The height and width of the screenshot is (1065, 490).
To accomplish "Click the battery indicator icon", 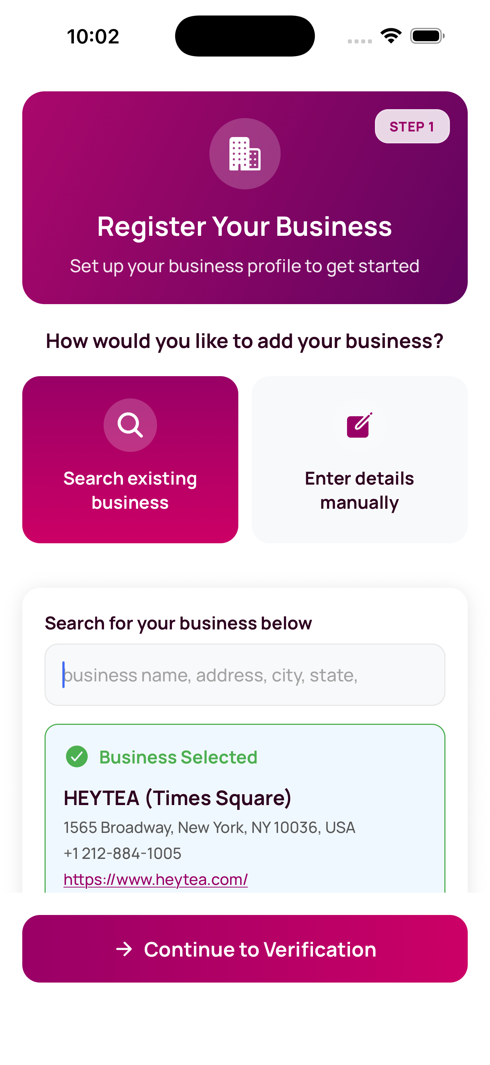I will tap(427, 36).
